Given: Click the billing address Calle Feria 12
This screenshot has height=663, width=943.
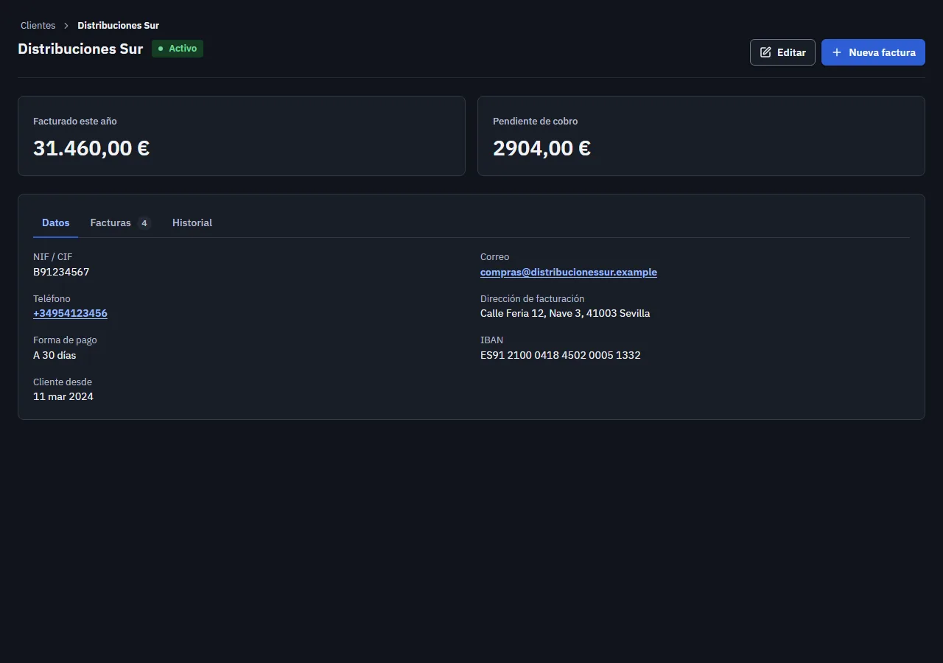Looking at the screenshot, I should click(565, 313).
